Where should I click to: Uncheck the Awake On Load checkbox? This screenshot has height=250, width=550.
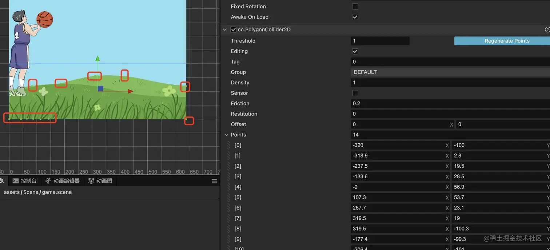pos(355,17)
